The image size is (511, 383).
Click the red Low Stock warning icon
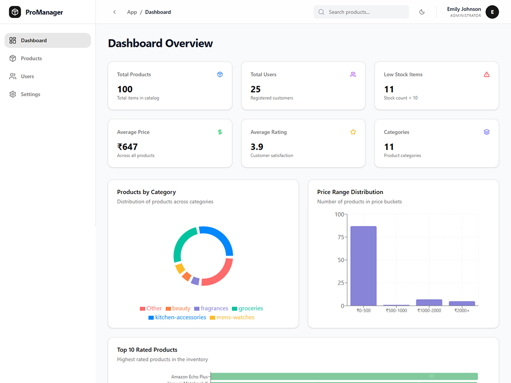(x=487, y=74)
